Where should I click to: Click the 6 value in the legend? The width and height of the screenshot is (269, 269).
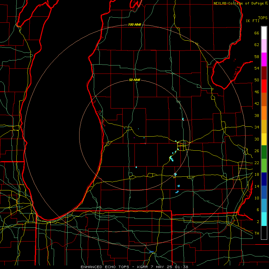point(258,210)
